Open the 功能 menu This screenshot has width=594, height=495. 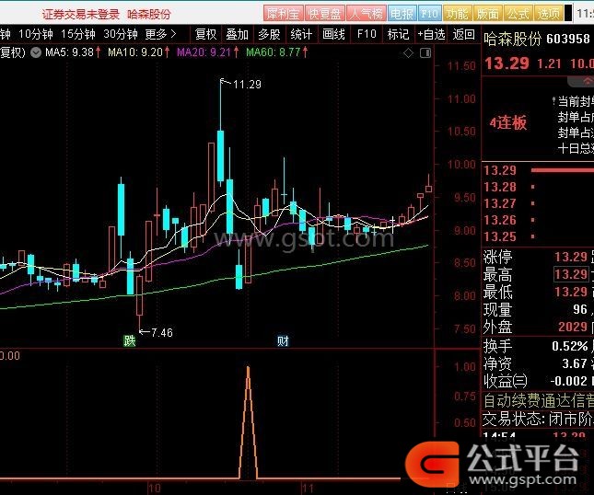click(458, 14)
